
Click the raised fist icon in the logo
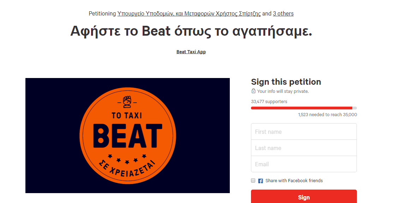coord(127,102)
